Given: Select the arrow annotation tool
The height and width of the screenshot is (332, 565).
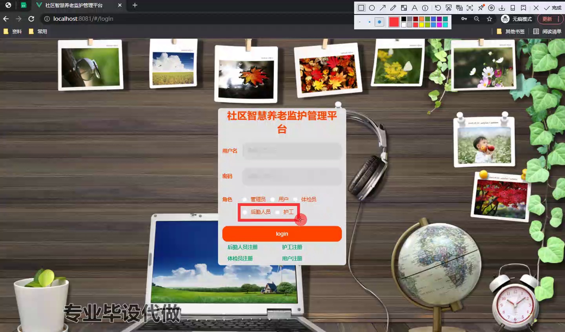Looking at the screenshot, I should [x=383, y=8].
